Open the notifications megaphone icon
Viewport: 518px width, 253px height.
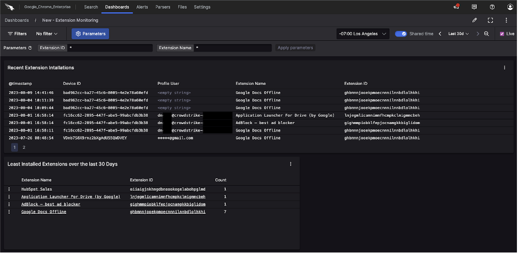pos(456,6)
